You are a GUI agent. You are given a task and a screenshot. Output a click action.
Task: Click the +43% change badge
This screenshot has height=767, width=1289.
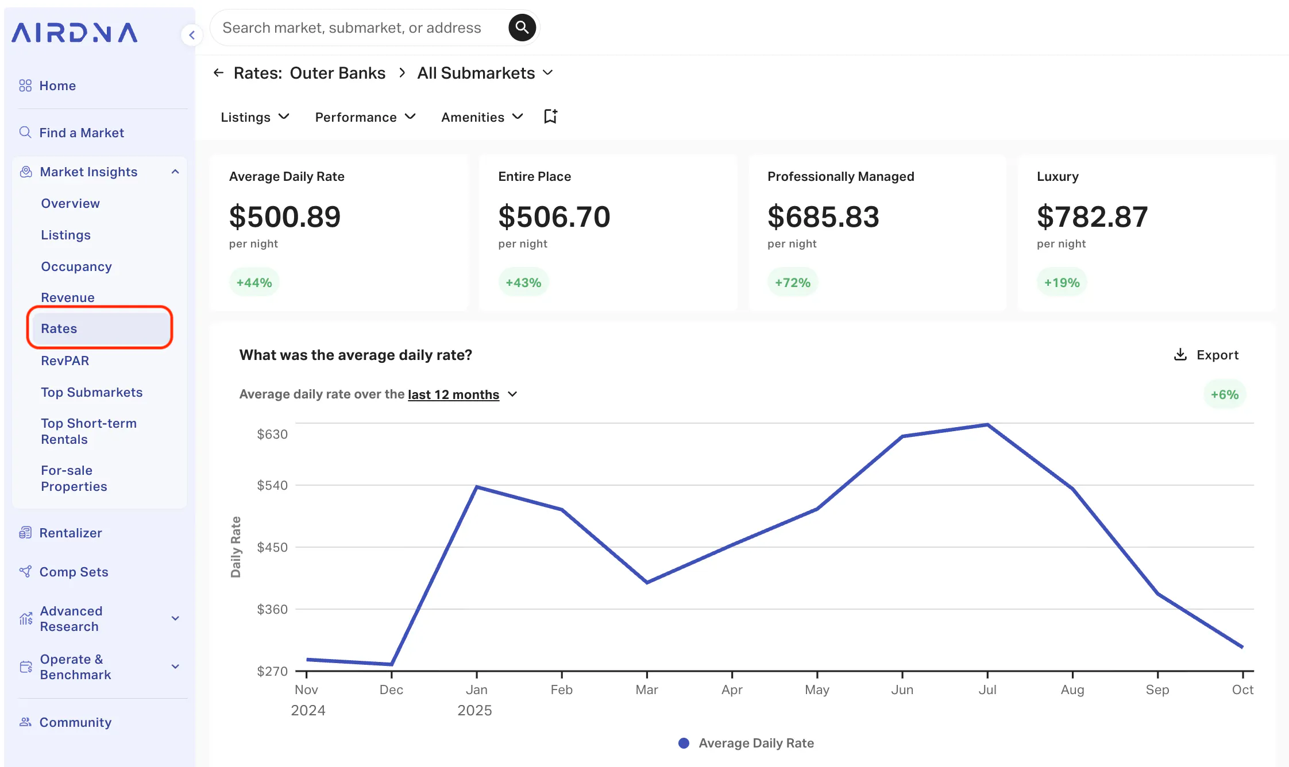pyautogui.click(x=523, y=282)
